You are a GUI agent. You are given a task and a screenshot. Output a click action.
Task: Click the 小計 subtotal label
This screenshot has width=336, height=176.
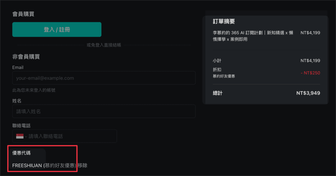pos(217,61)
